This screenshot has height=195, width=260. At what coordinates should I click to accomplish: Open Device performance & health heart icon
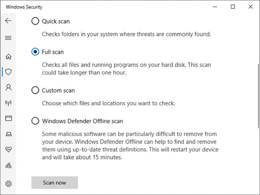point(8,149)
